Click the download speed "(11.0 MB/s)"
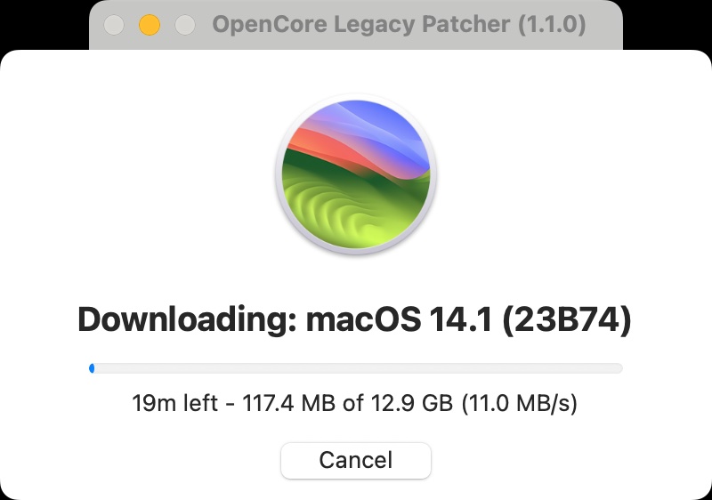Image resolution: width=712 pixels, height=500 pixels. pyautogui.click(x=520, y=403)
